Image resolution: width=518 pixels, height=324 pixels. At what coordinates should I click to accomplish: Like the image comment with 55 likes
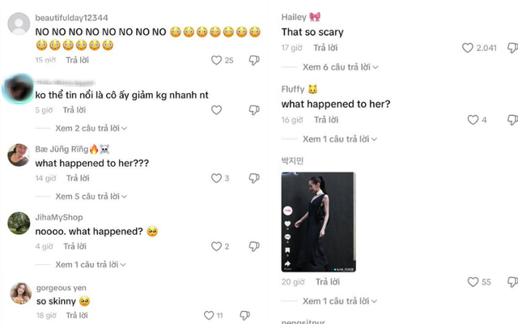[x=473, y=282]
